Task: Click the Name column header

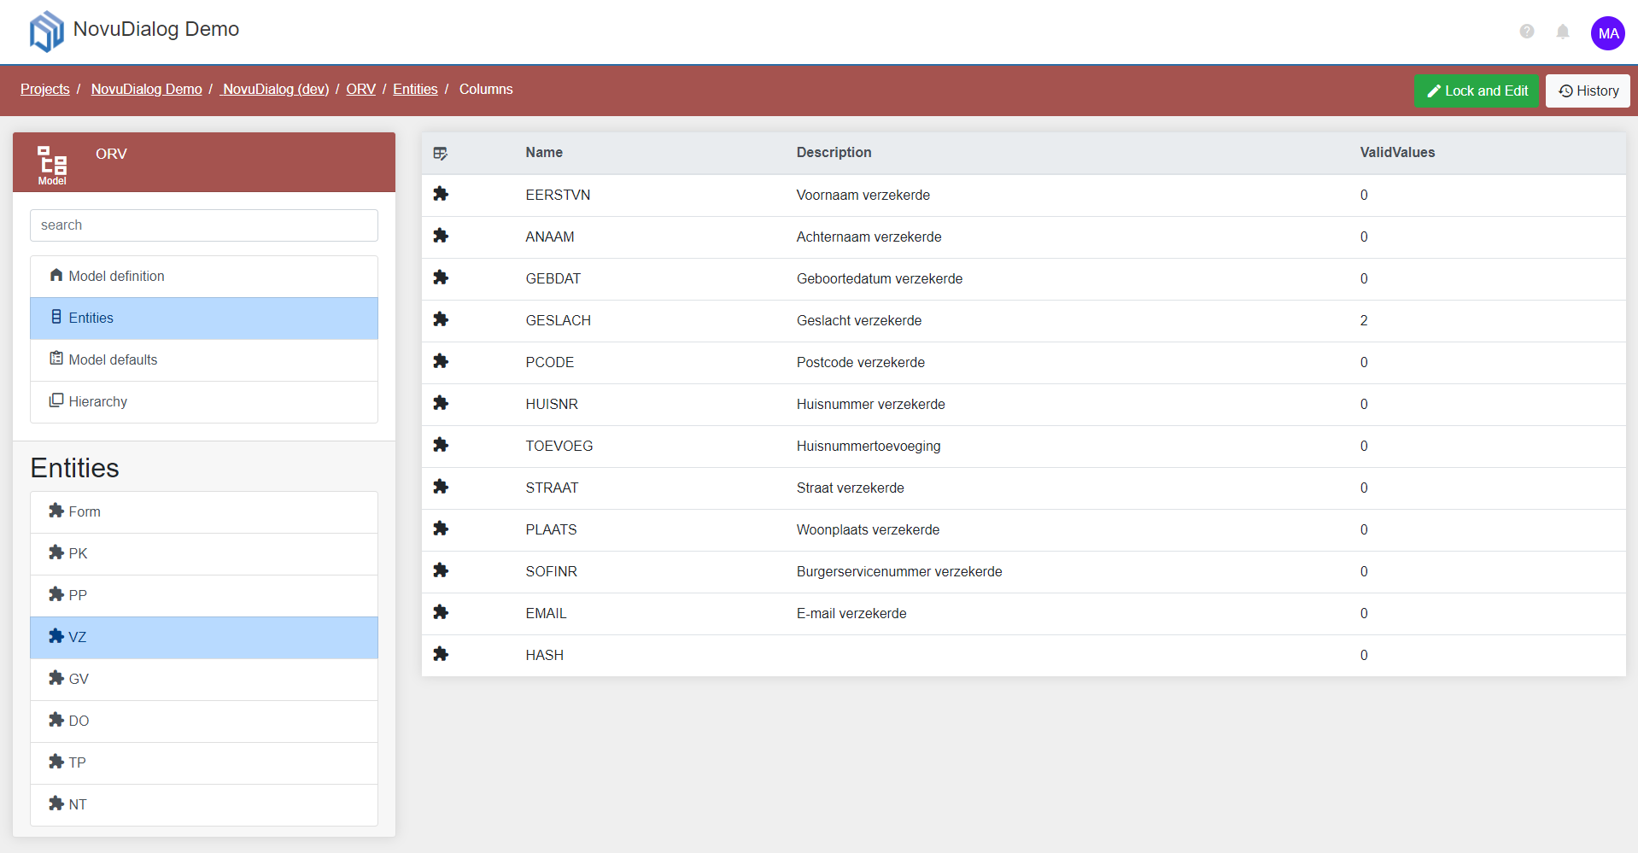Action: [x=544, y=152]
